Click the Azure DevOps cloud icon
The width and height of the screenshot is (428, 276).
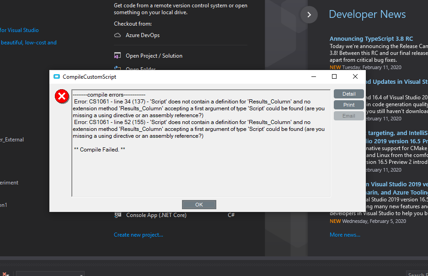click(x=118, y=35)
